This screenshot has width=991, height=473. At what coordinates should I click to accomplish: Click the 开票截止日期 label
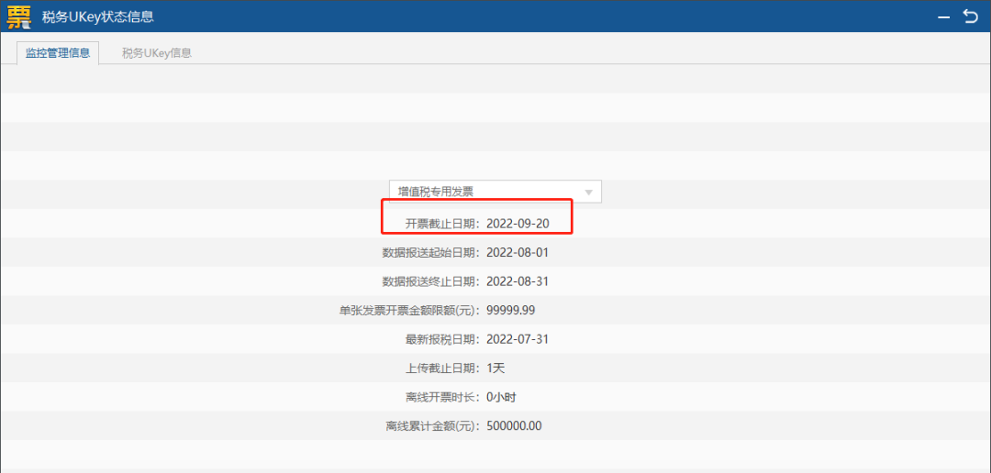click(444, 224)
